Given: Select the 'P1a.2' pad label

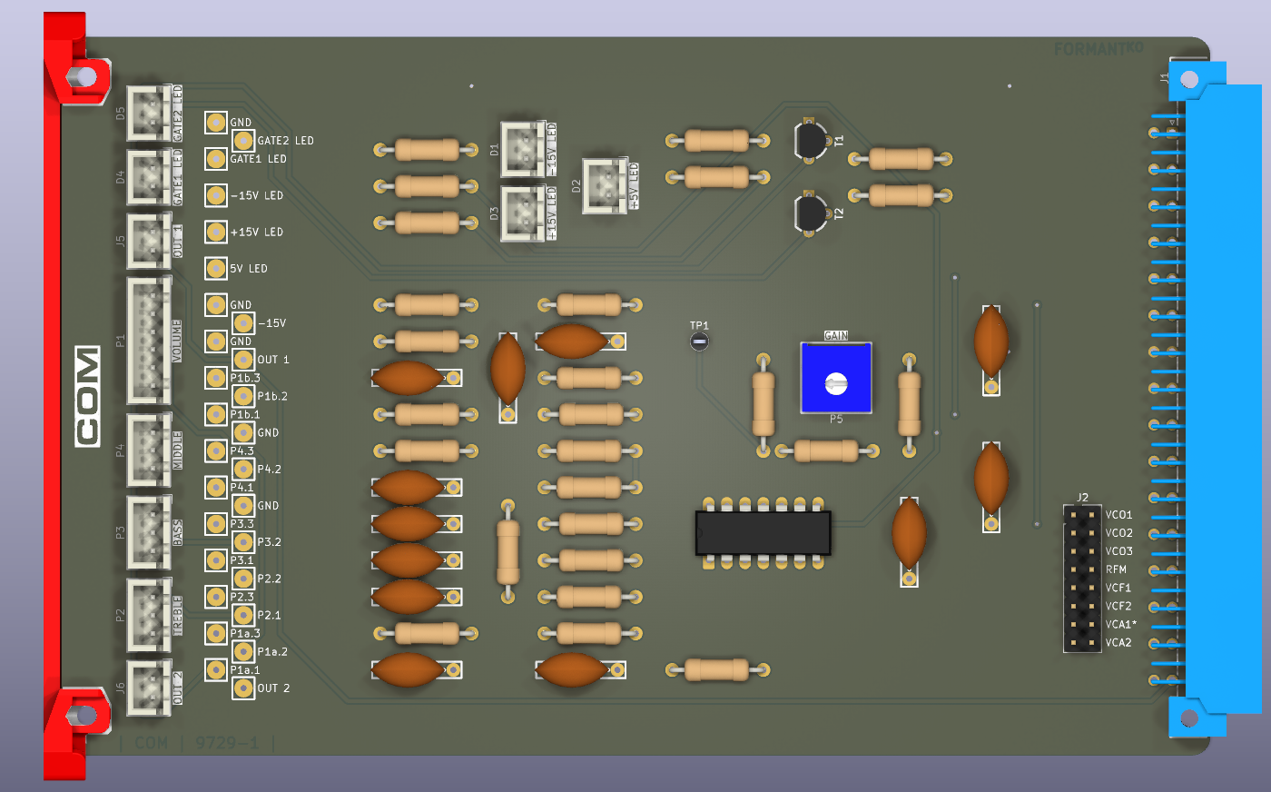Looking at the screenshot, I should (x=272, y=652).
